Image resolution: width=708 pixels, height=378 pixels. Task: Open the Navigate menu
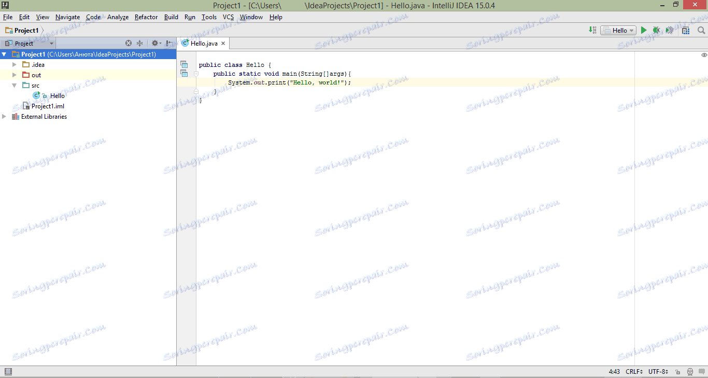(67, 17)
